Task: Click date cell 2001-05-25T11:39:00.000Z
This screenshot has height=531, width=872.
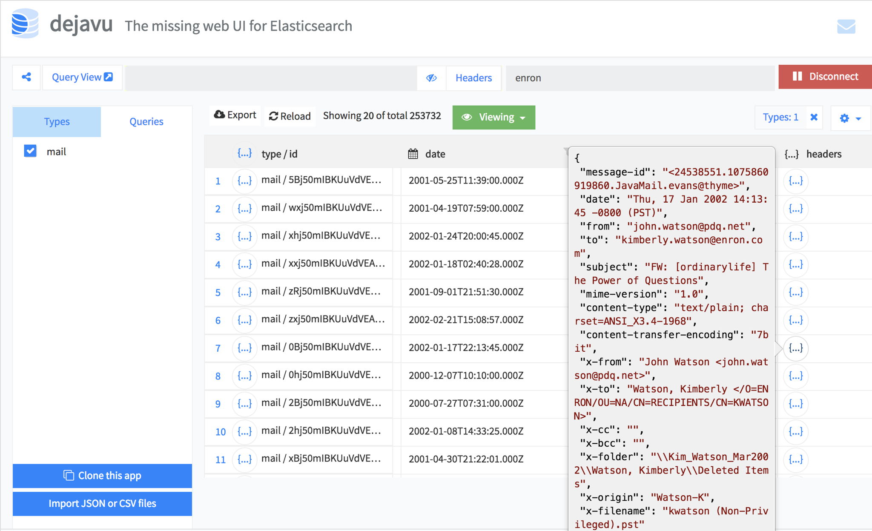Action: click(466, 181)
